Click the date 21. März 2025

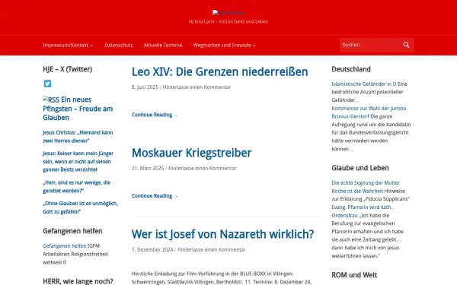[148, 169]
